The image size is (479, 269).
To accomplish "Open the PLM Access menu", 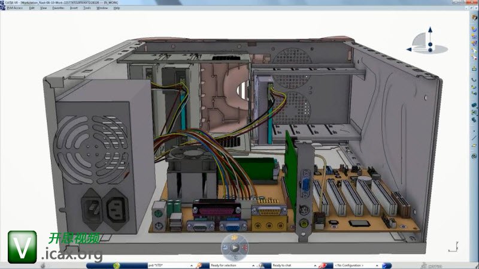I will pos(14,8).
